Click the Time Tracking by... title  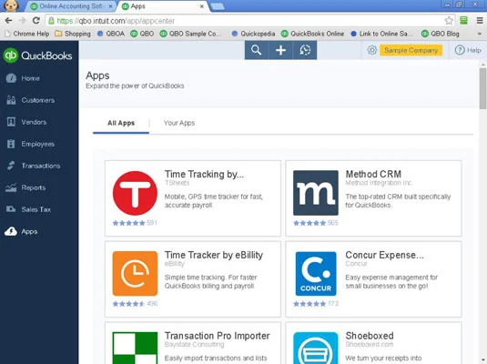204,174
